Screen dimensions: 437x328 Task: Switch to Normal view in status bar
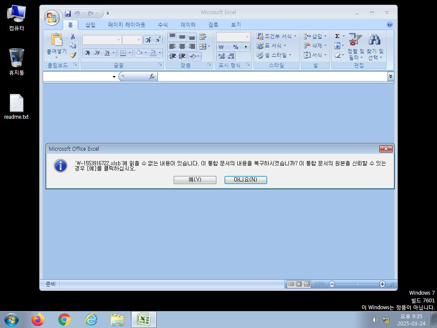pyautogui.click(x=291, y=284)
